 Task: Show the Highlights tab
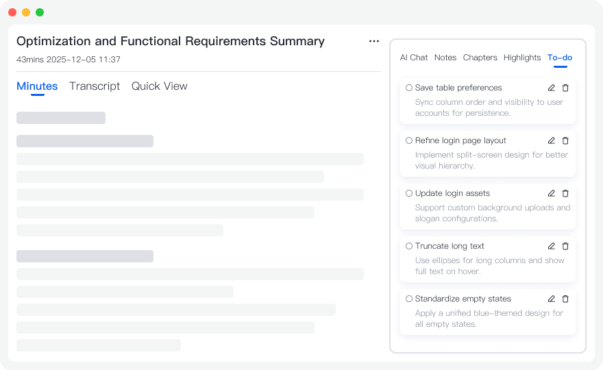(x=522, y=58)
